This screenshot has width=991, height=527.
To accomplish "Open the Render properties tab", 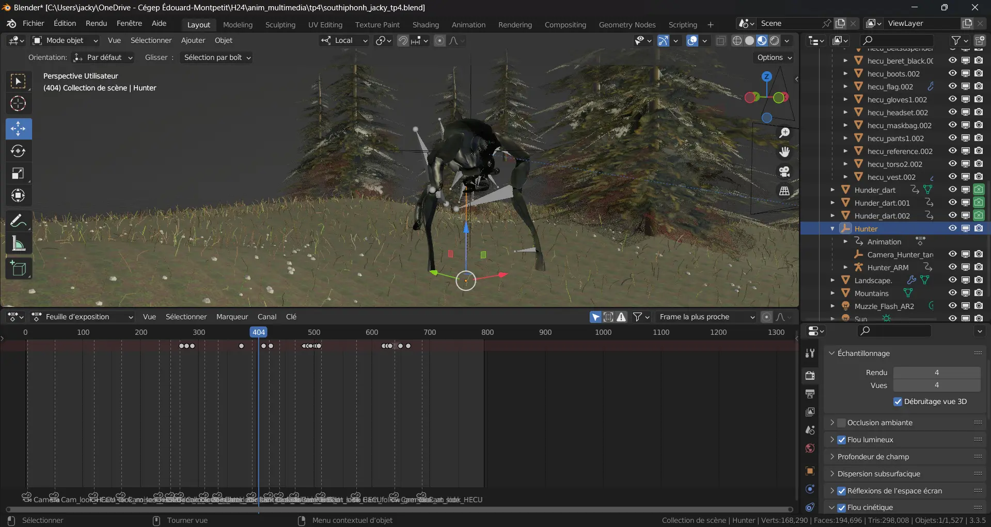I will 810,376.
